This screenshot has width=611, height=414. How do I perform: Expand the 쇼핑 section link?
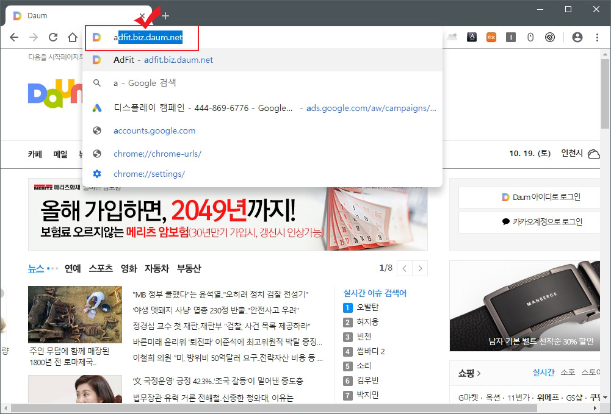(469, 374)
